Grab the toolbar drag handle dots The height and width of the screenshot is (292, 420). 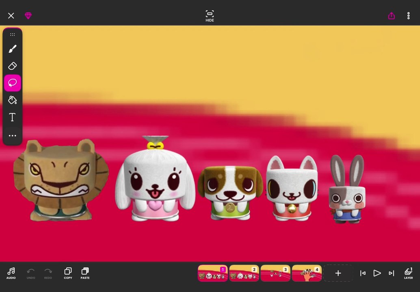click(x=12, y=34)
